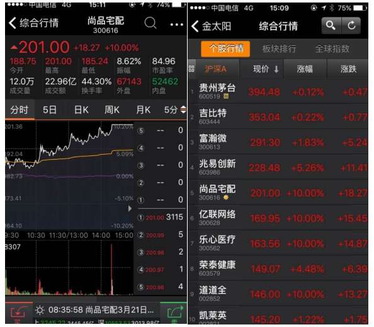Go back to 金太阳 with the back arrow
374x327 pixels.
[195, 26]
